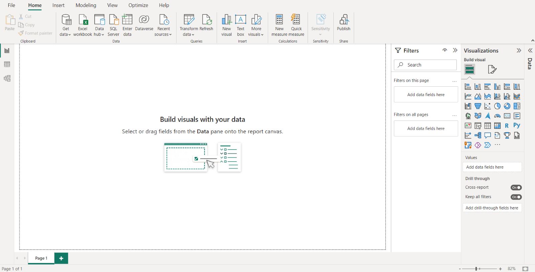
Task: Insert a Text box
Action: click(x=241, y=25)
